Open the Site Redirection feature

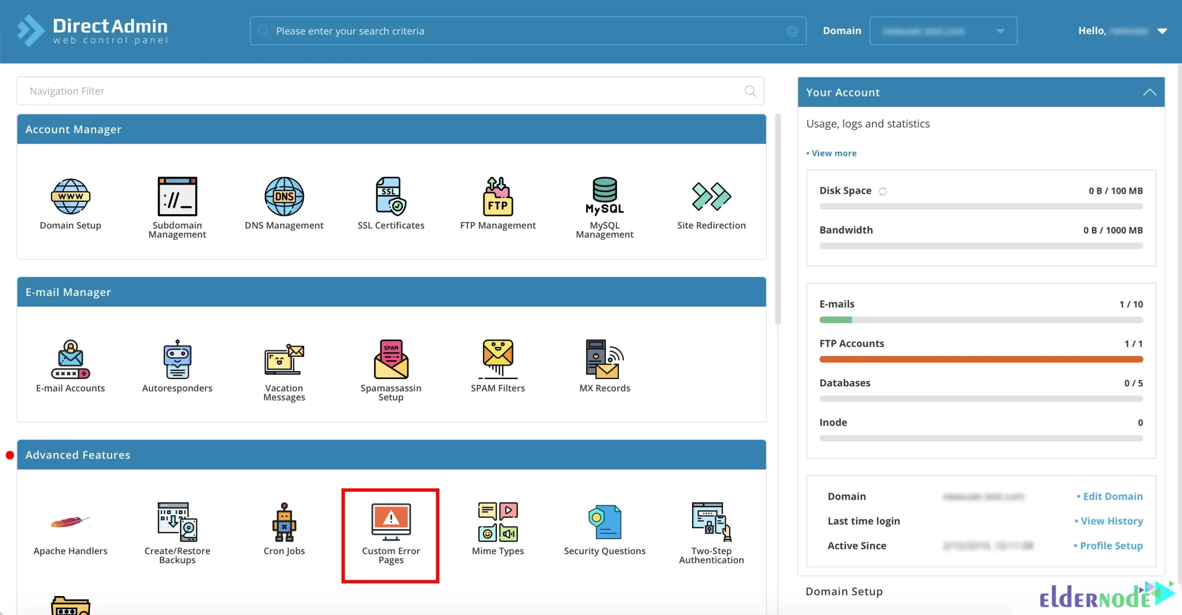[x=711, y=203]
